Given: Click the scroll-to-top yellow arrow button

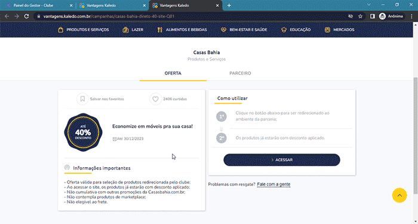Looking at the screenshot, I should point(399,195).
